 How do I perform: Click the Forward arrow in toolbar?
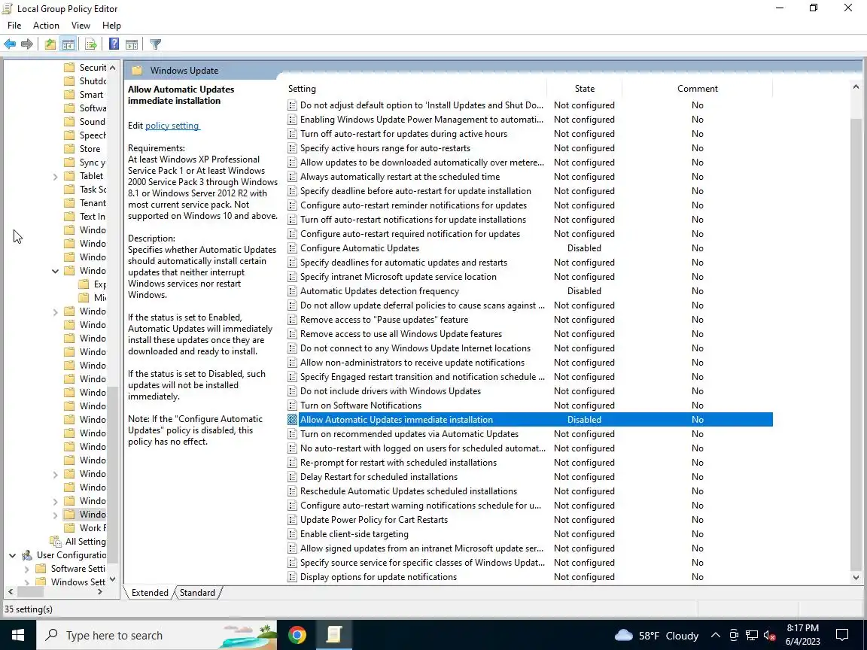tap(26, 44)
